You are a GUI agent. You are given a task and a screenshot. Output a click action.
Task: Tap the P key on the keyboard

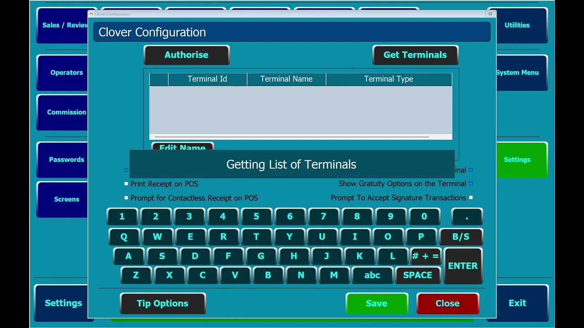[x=421, y=237]
